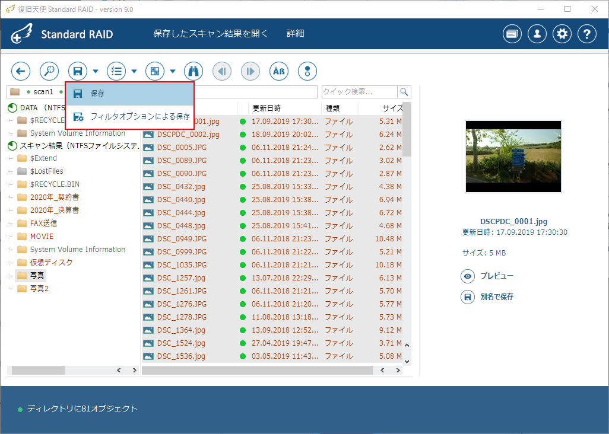This screenshot has height=434, width=609.
Task: Click the 種類 column header
Action: (x=340, y=108)
